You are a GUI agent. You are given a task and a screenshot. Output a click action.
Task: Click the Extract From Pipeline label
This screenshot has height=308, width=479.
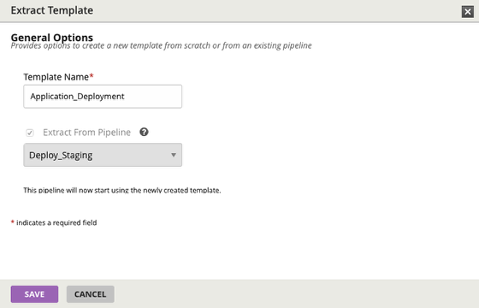pyautogui.click(x=86, y=133)
